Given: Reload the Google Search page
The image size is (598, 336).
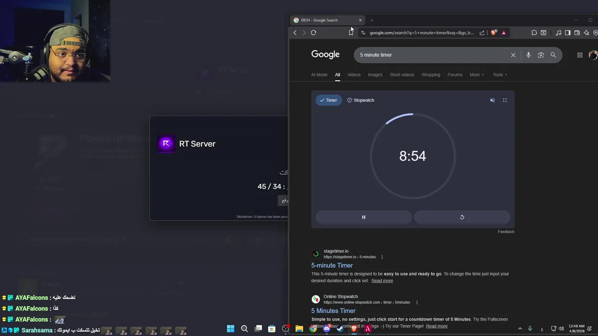Looking at the screenshot, I should (x=313, y=33).
